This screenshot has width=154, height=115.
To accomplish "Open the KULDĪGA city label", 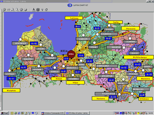I will point(28,59).
